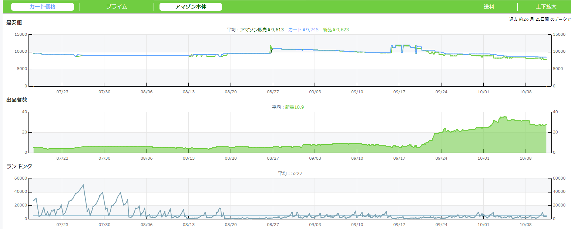571x229 pixels.
Task: Click the highest ranking peak near 07/23
Action: [x=83, y=185]
